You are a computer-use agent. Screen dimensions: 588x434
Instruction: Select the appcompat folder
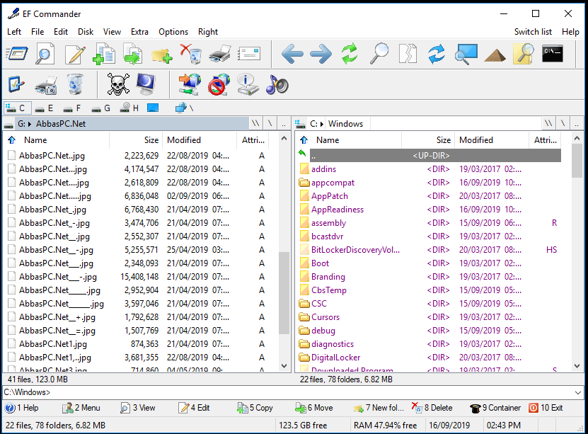click(x=333, y=183)
